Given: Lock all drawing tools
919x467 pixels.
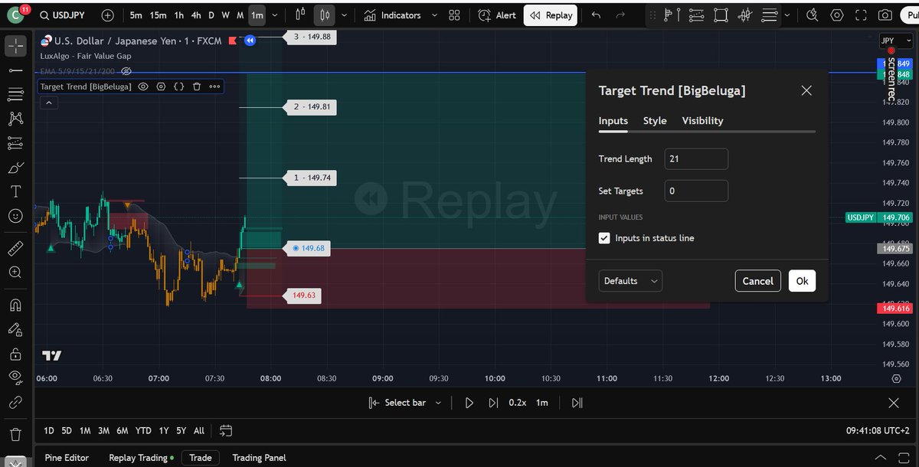Looking at the screenshot, I should 15,354.
